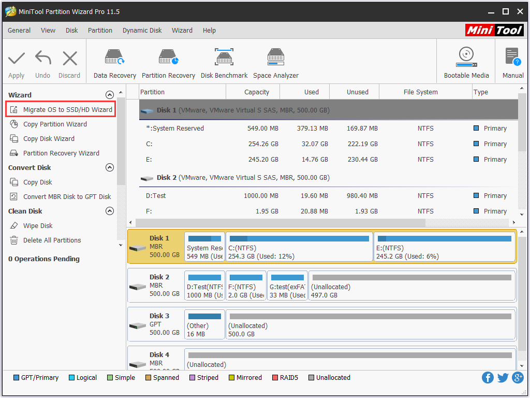530x398 pixels.
Task: Collapse the Convert Disk section
Action: click(110, 167)
